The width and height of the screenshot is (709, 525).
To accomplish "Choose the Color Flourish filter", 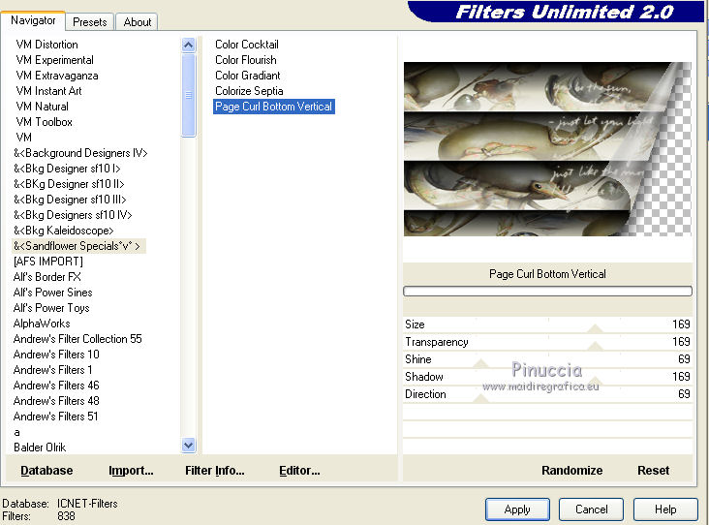I will [245, 60].
